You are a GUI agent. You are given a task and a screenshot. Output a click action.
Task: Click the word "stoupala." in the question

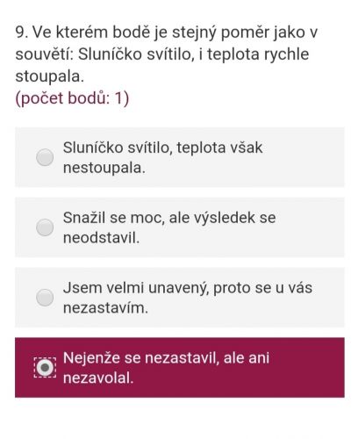tap(50, 76)
